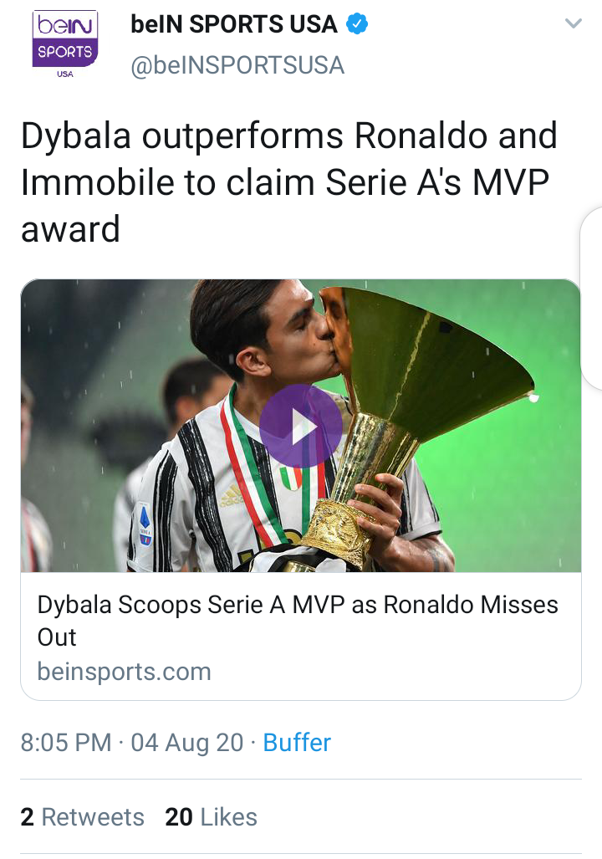Screen dimensions: 602x859
Task: Expand the tweet options chevron
Action: tap(573, 23)
